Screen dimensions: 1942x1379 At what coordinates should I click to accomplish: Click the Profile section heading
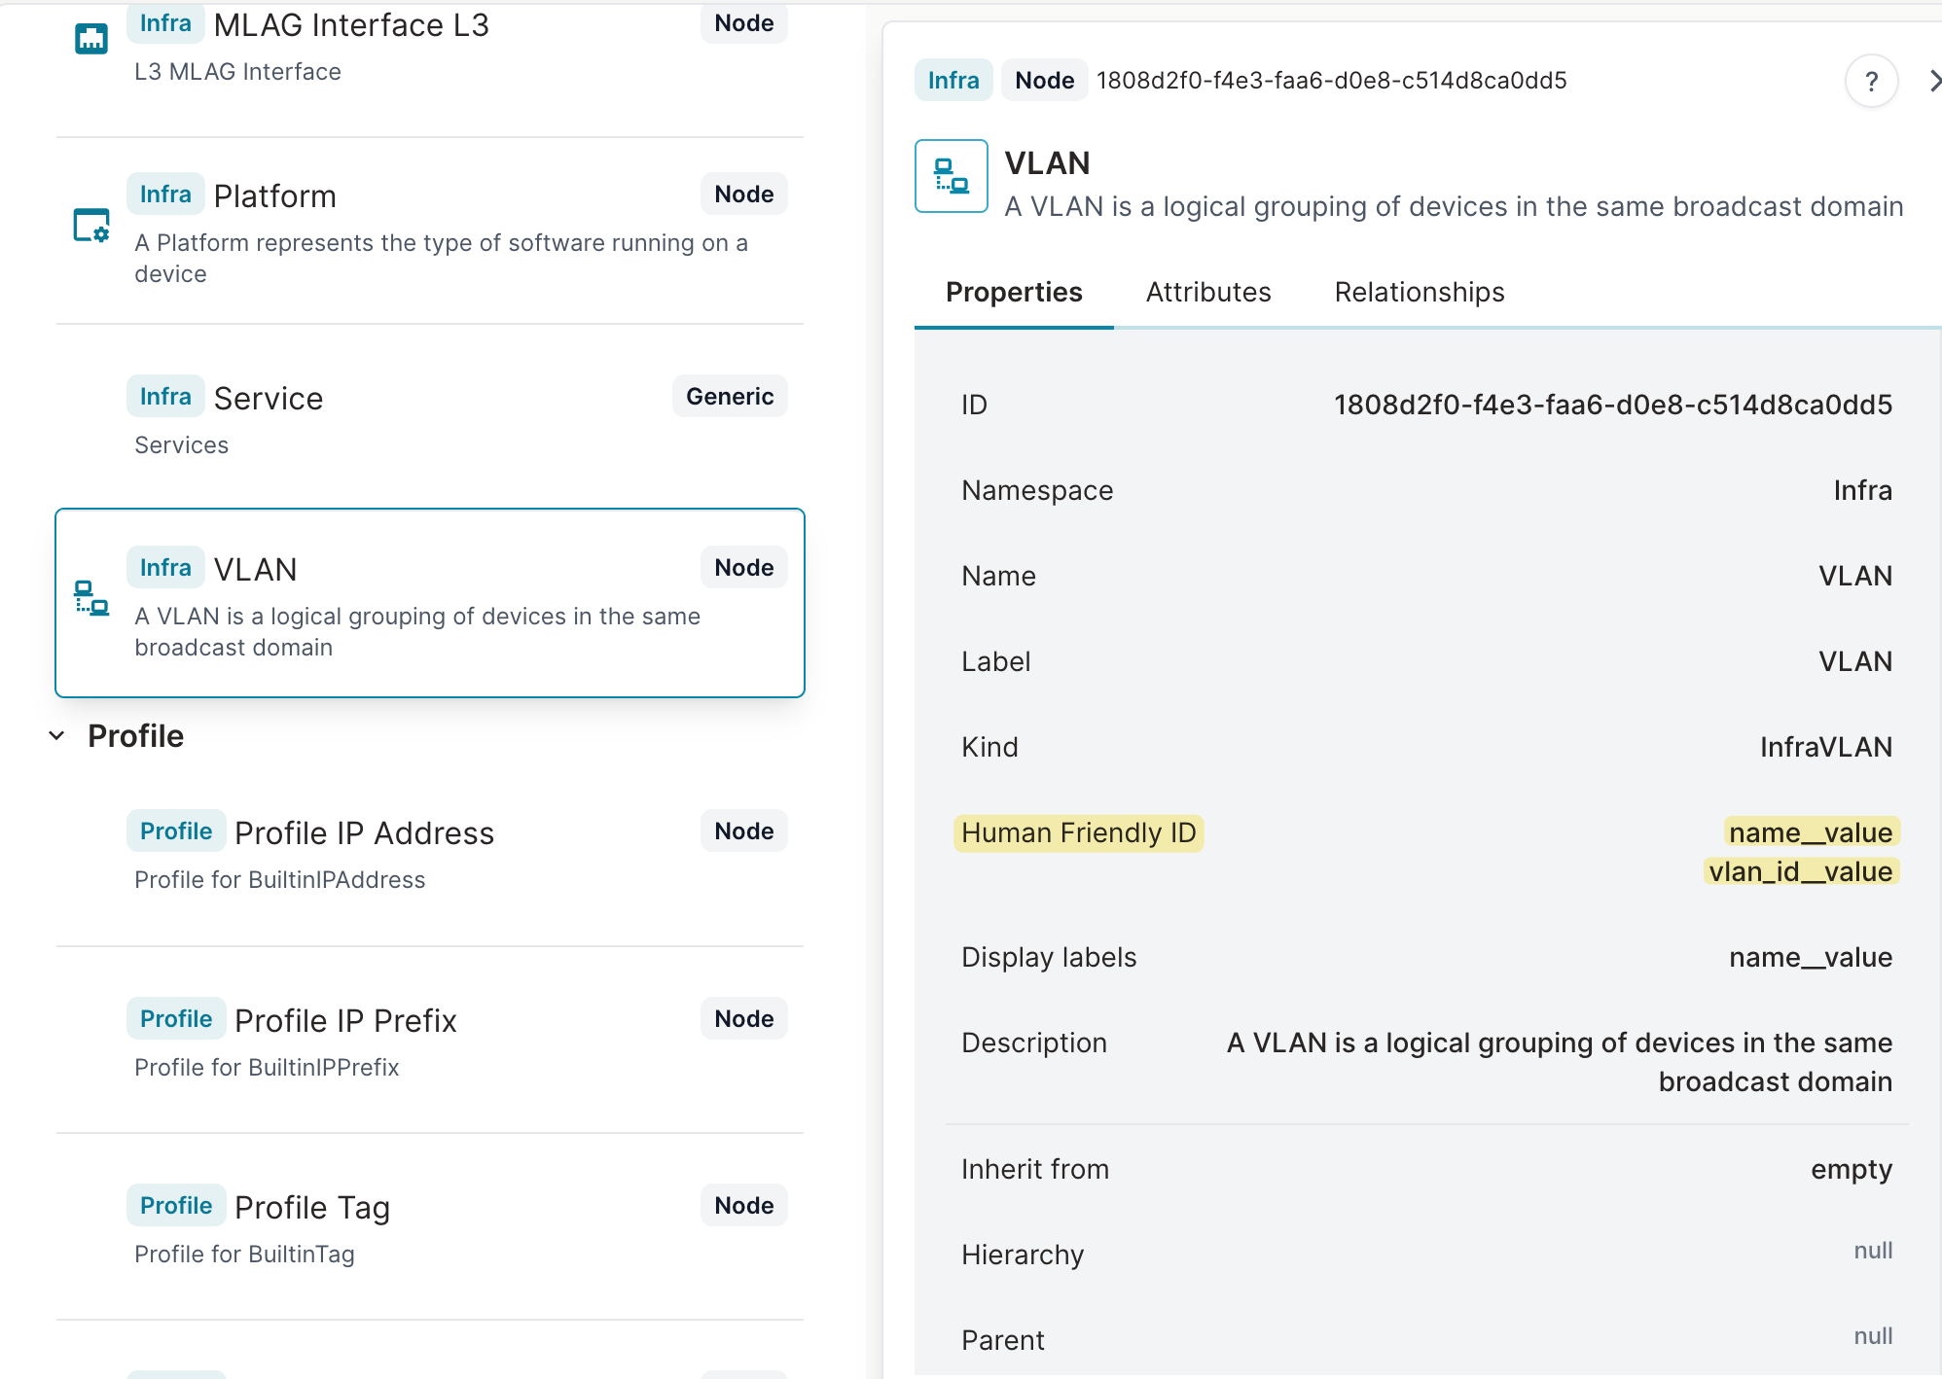coord(135,736)
